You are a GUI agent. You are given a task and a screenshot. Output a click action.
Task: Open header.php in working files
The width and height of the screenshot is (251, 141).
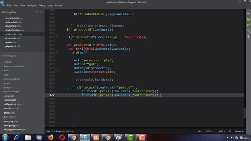[x=11, y=42]
